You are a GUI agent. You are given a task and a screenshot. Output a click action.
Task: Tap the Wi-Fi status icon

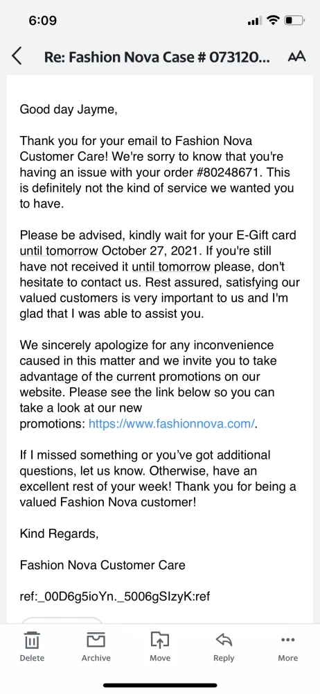point(274,20)
